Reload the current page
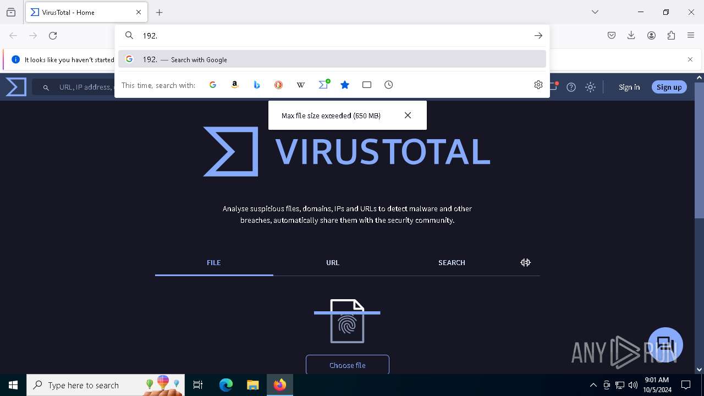The image size is (704, 396). pyautogui.click(x=53, y=35)
